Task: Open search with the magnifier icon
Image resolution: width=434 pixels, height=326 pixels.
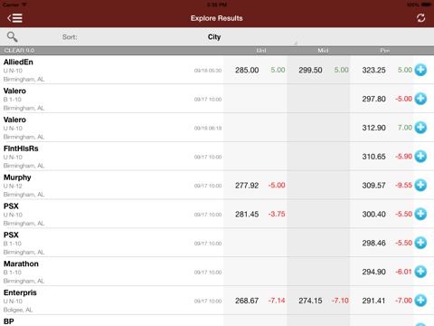Action: tap(12, 37)
